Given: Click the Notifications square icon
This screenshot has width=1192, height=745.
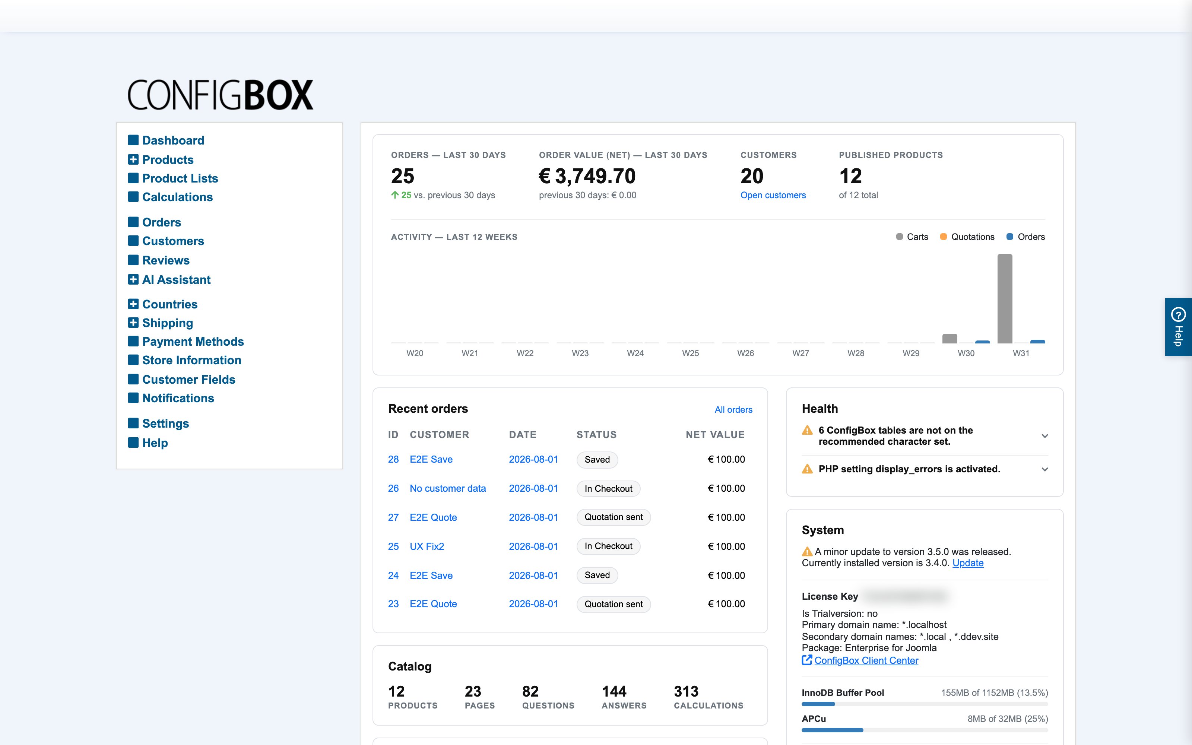Looking at the screenshot, I should point(133,397).
